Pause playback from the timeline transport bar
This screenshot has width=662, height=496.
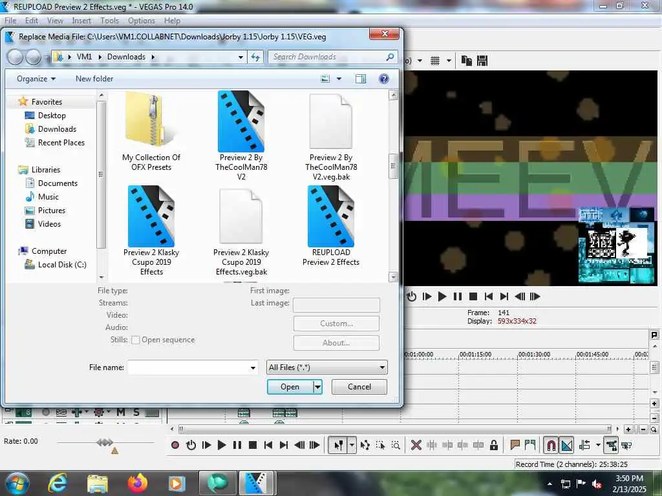coord(237,445)
